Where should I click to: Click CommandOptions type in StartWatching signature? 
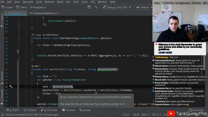[x=89, y=38]
